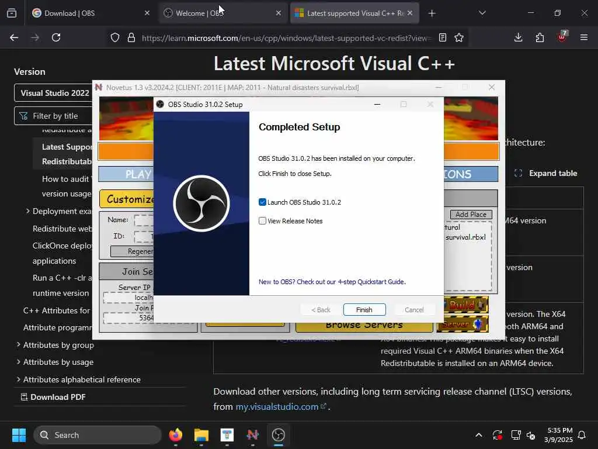Screen dimensions: 598x449
Task: Expand the Deployment examples tree item
Action: point(28,210)
